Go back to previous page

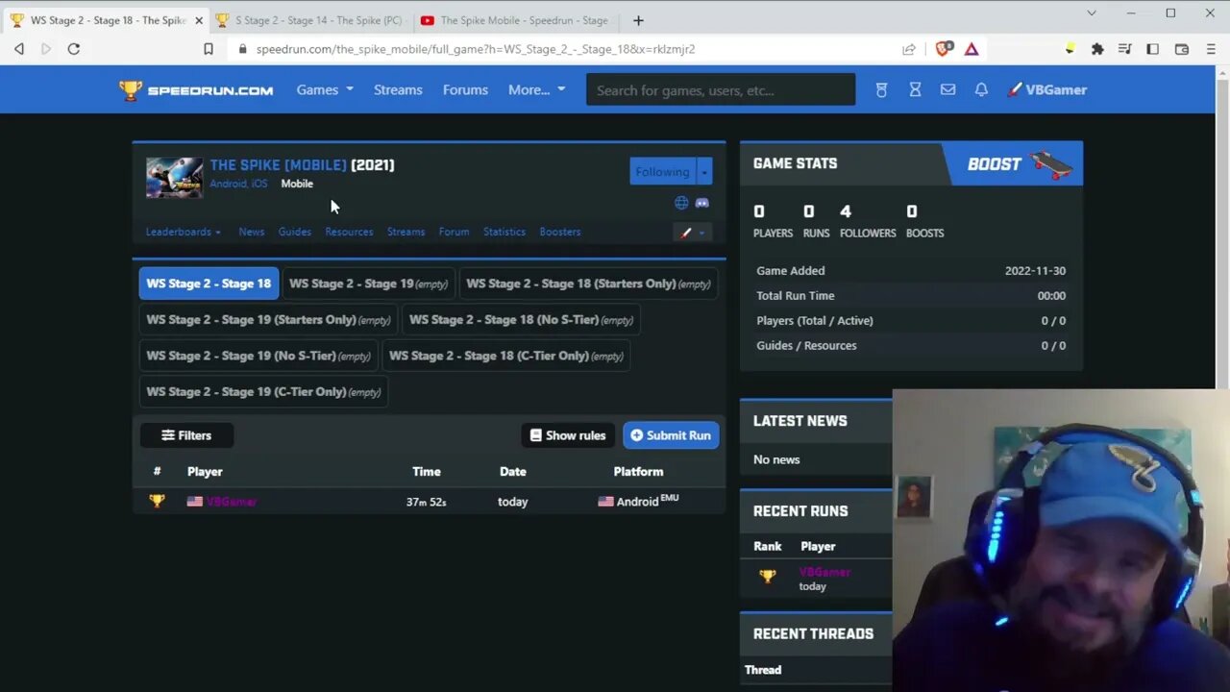click(19, 48)
